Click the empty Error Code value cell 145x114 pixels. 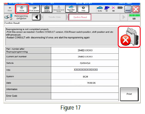coord(85,96)
